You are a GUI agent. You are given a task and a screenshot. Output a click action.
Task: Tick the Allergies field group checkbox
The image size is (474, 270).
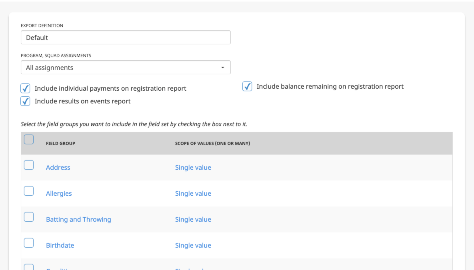[29, 191]
